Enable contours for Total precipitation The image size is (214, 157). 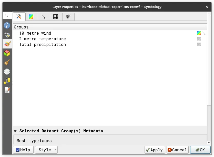[x=199, y=44]
